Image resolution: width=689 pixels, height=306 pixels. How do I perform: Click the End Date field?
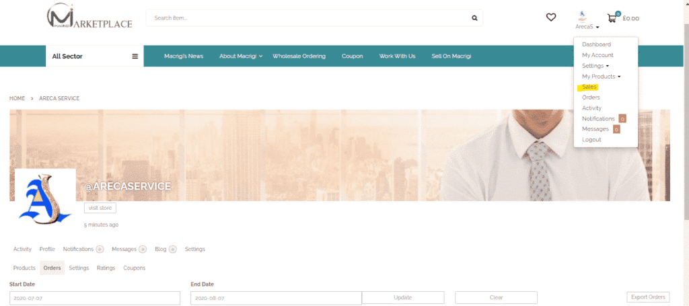coord(276,298)
